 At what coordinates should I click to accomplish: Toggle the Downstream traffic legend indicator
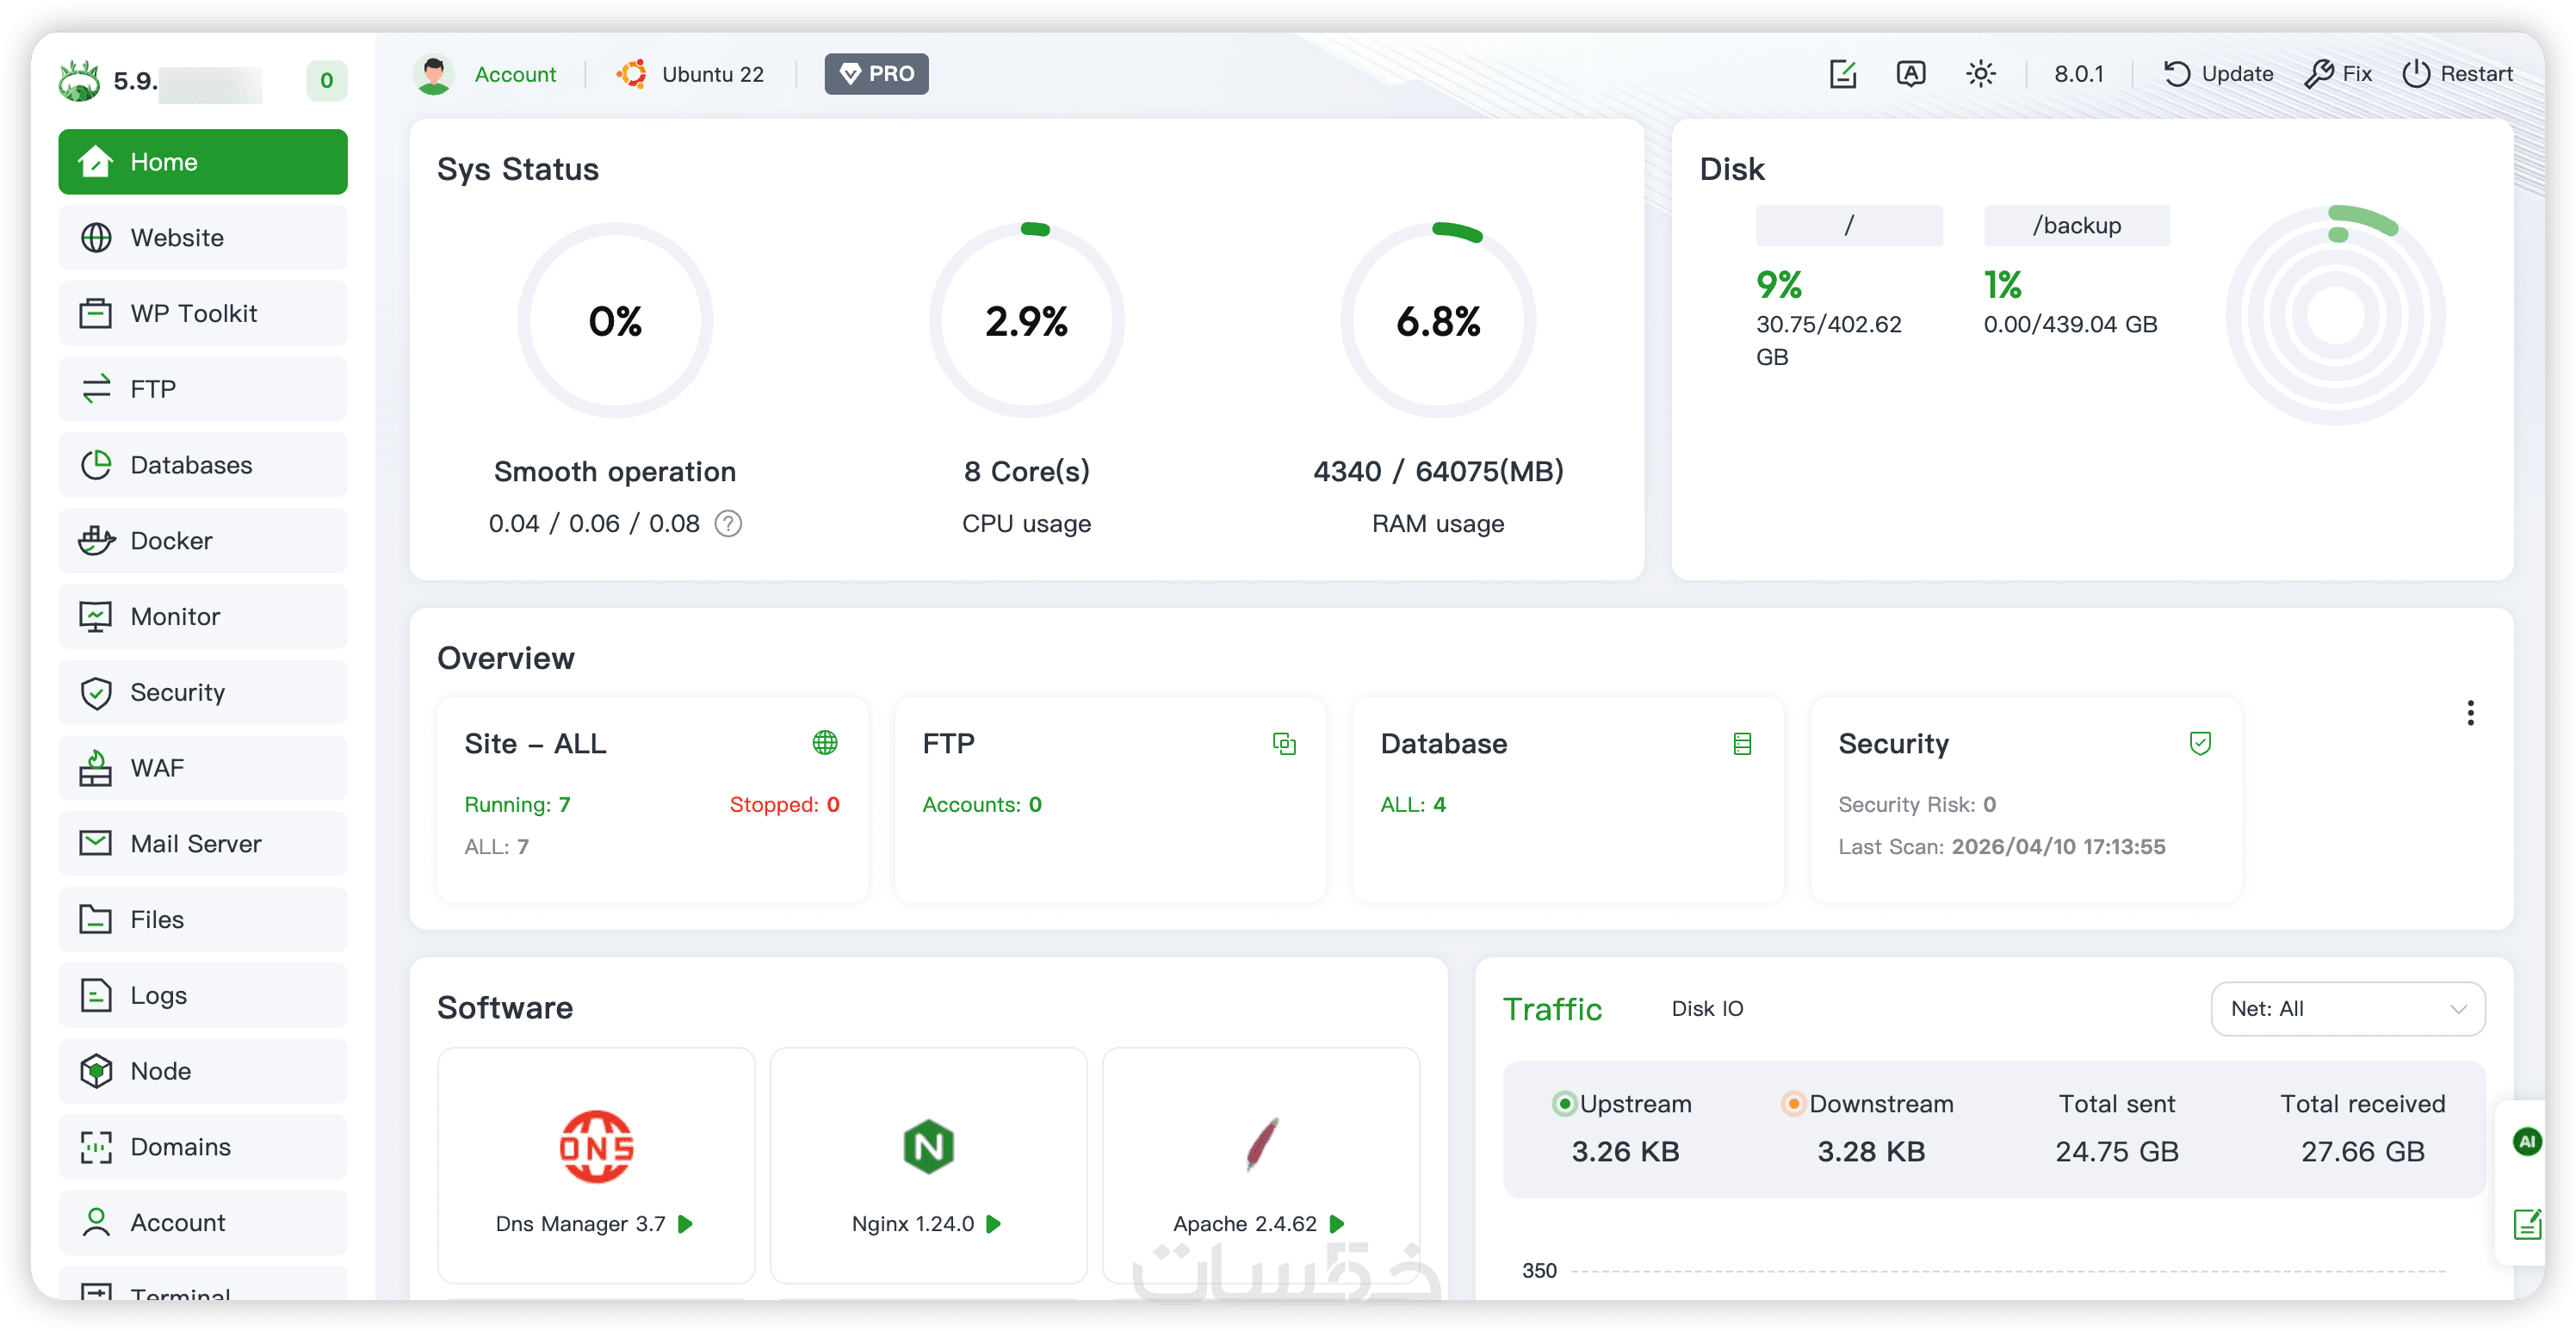tap(1793, 1104)
